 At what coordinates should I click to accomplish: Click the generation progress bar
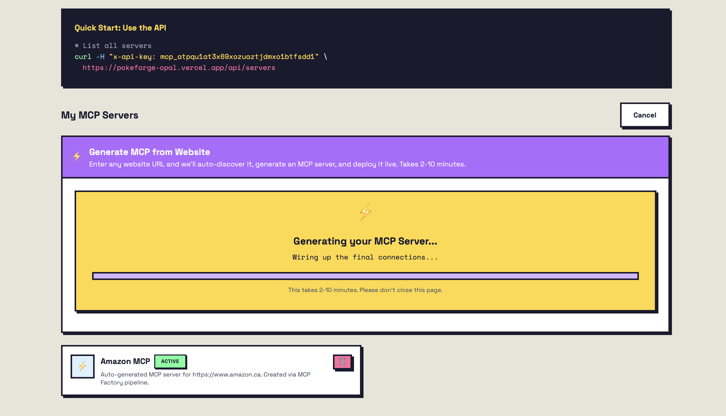(x=365, y=276)
